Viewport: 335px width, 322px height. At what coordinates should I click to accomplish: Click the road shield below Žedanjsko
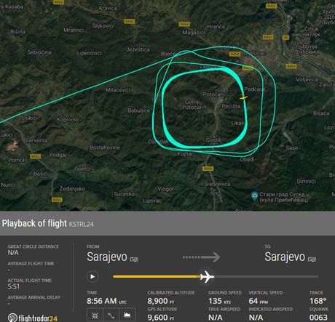[57, 200]
